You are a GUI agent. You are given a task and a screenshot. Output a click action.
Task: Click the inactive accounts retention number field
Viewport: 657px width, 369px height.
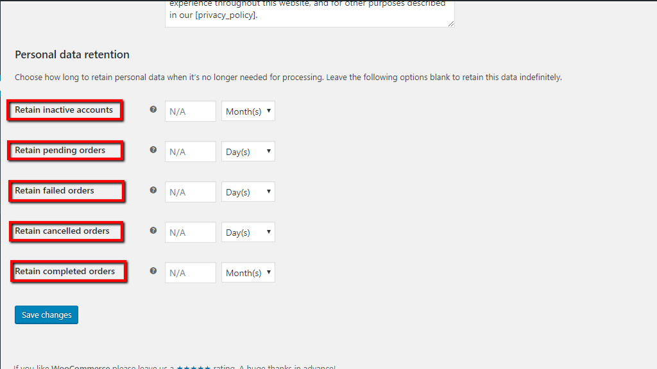coord(190,111)
